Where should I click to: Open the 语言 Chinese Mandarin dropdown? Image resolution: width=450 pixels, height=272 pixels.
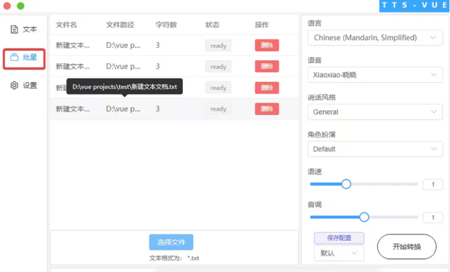[x=375, y=38]
